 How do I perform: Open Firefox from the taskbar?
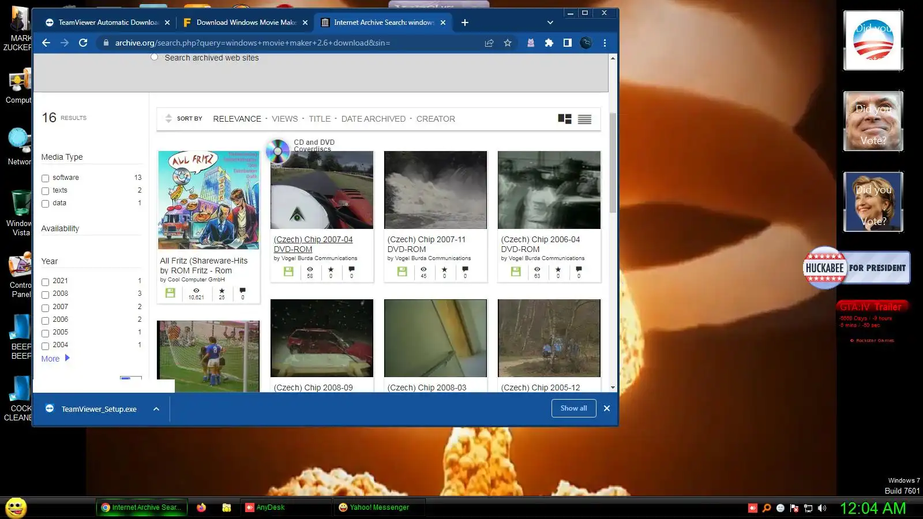point(201,507)
